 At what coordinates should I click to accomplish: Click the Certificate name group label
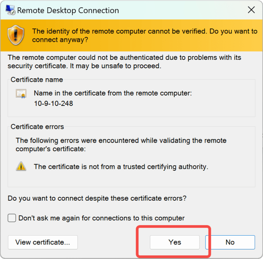click(37, 79)
